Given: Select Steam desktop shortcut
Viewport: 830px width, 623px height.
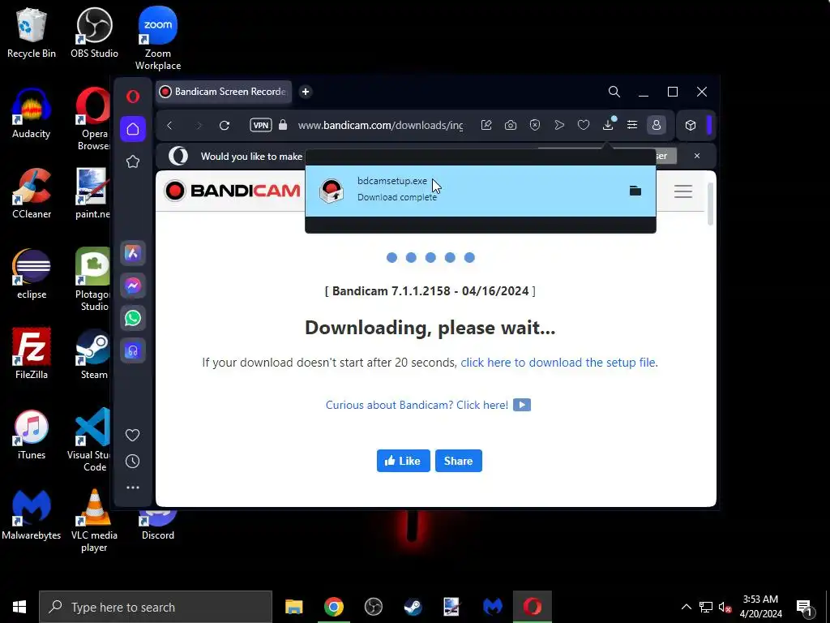Looking at the screenshot, I should 94,354.
